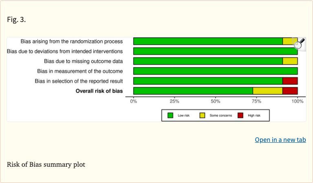Click the deviations from intended interventions bar
The image size is (313, 183).
point(215,51)
